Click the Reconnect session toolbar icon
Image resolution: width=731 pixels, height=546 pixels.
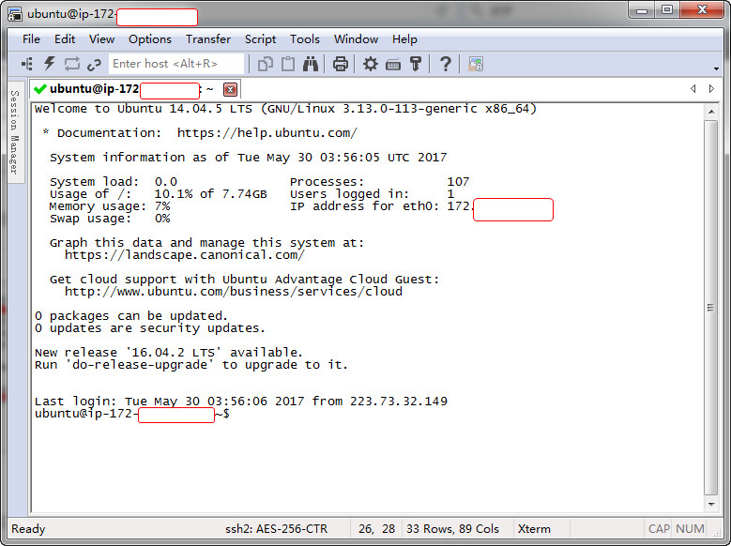click(x=72, y=64)
